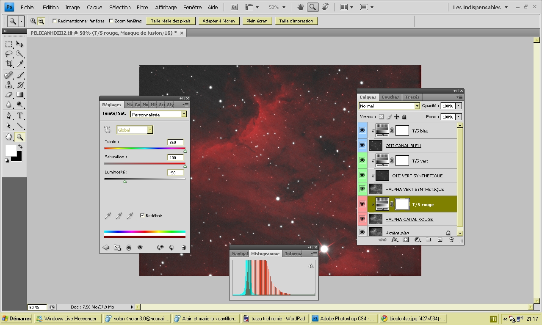Open the Normal blend mode dropdown
542x325 pixels.
pyautogui.click(x=417, y=106)
